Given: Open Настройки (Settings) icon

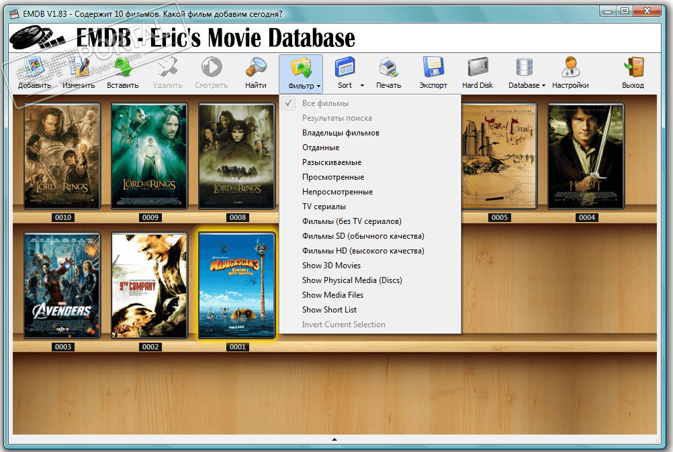Looking at the screenshot, I should click(x=570, y=68).
